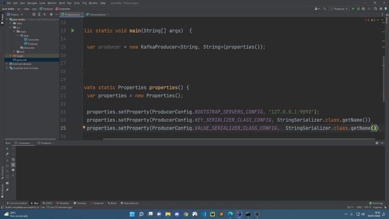Run main method from gutter arrow
The height and width of the screenshot is (219, 389).
tap(73, 30)
